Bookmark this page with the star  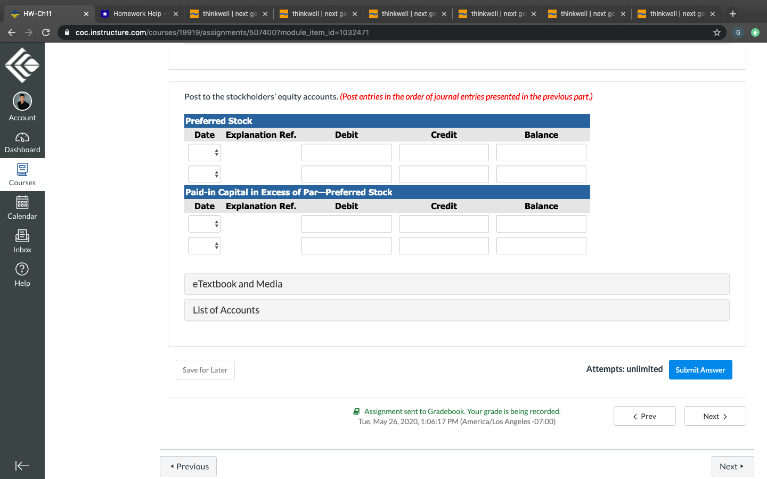point(717,32)
